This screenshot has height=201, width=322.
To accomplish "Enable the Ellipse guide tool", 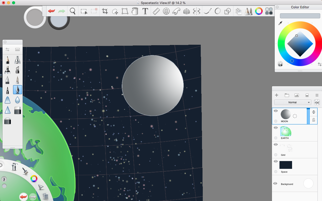I will 166,11.
